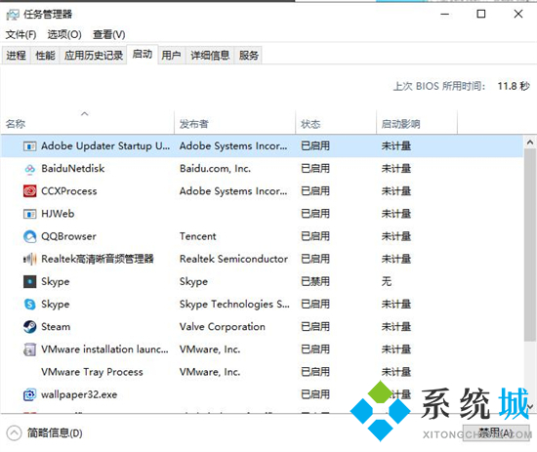
Task: Select the CCXProcess row name
Action: click(x=69, y=191)
